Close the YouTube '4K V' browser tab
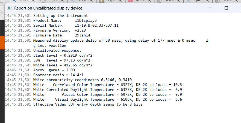241x123 pixels. [x=149, y=1]
